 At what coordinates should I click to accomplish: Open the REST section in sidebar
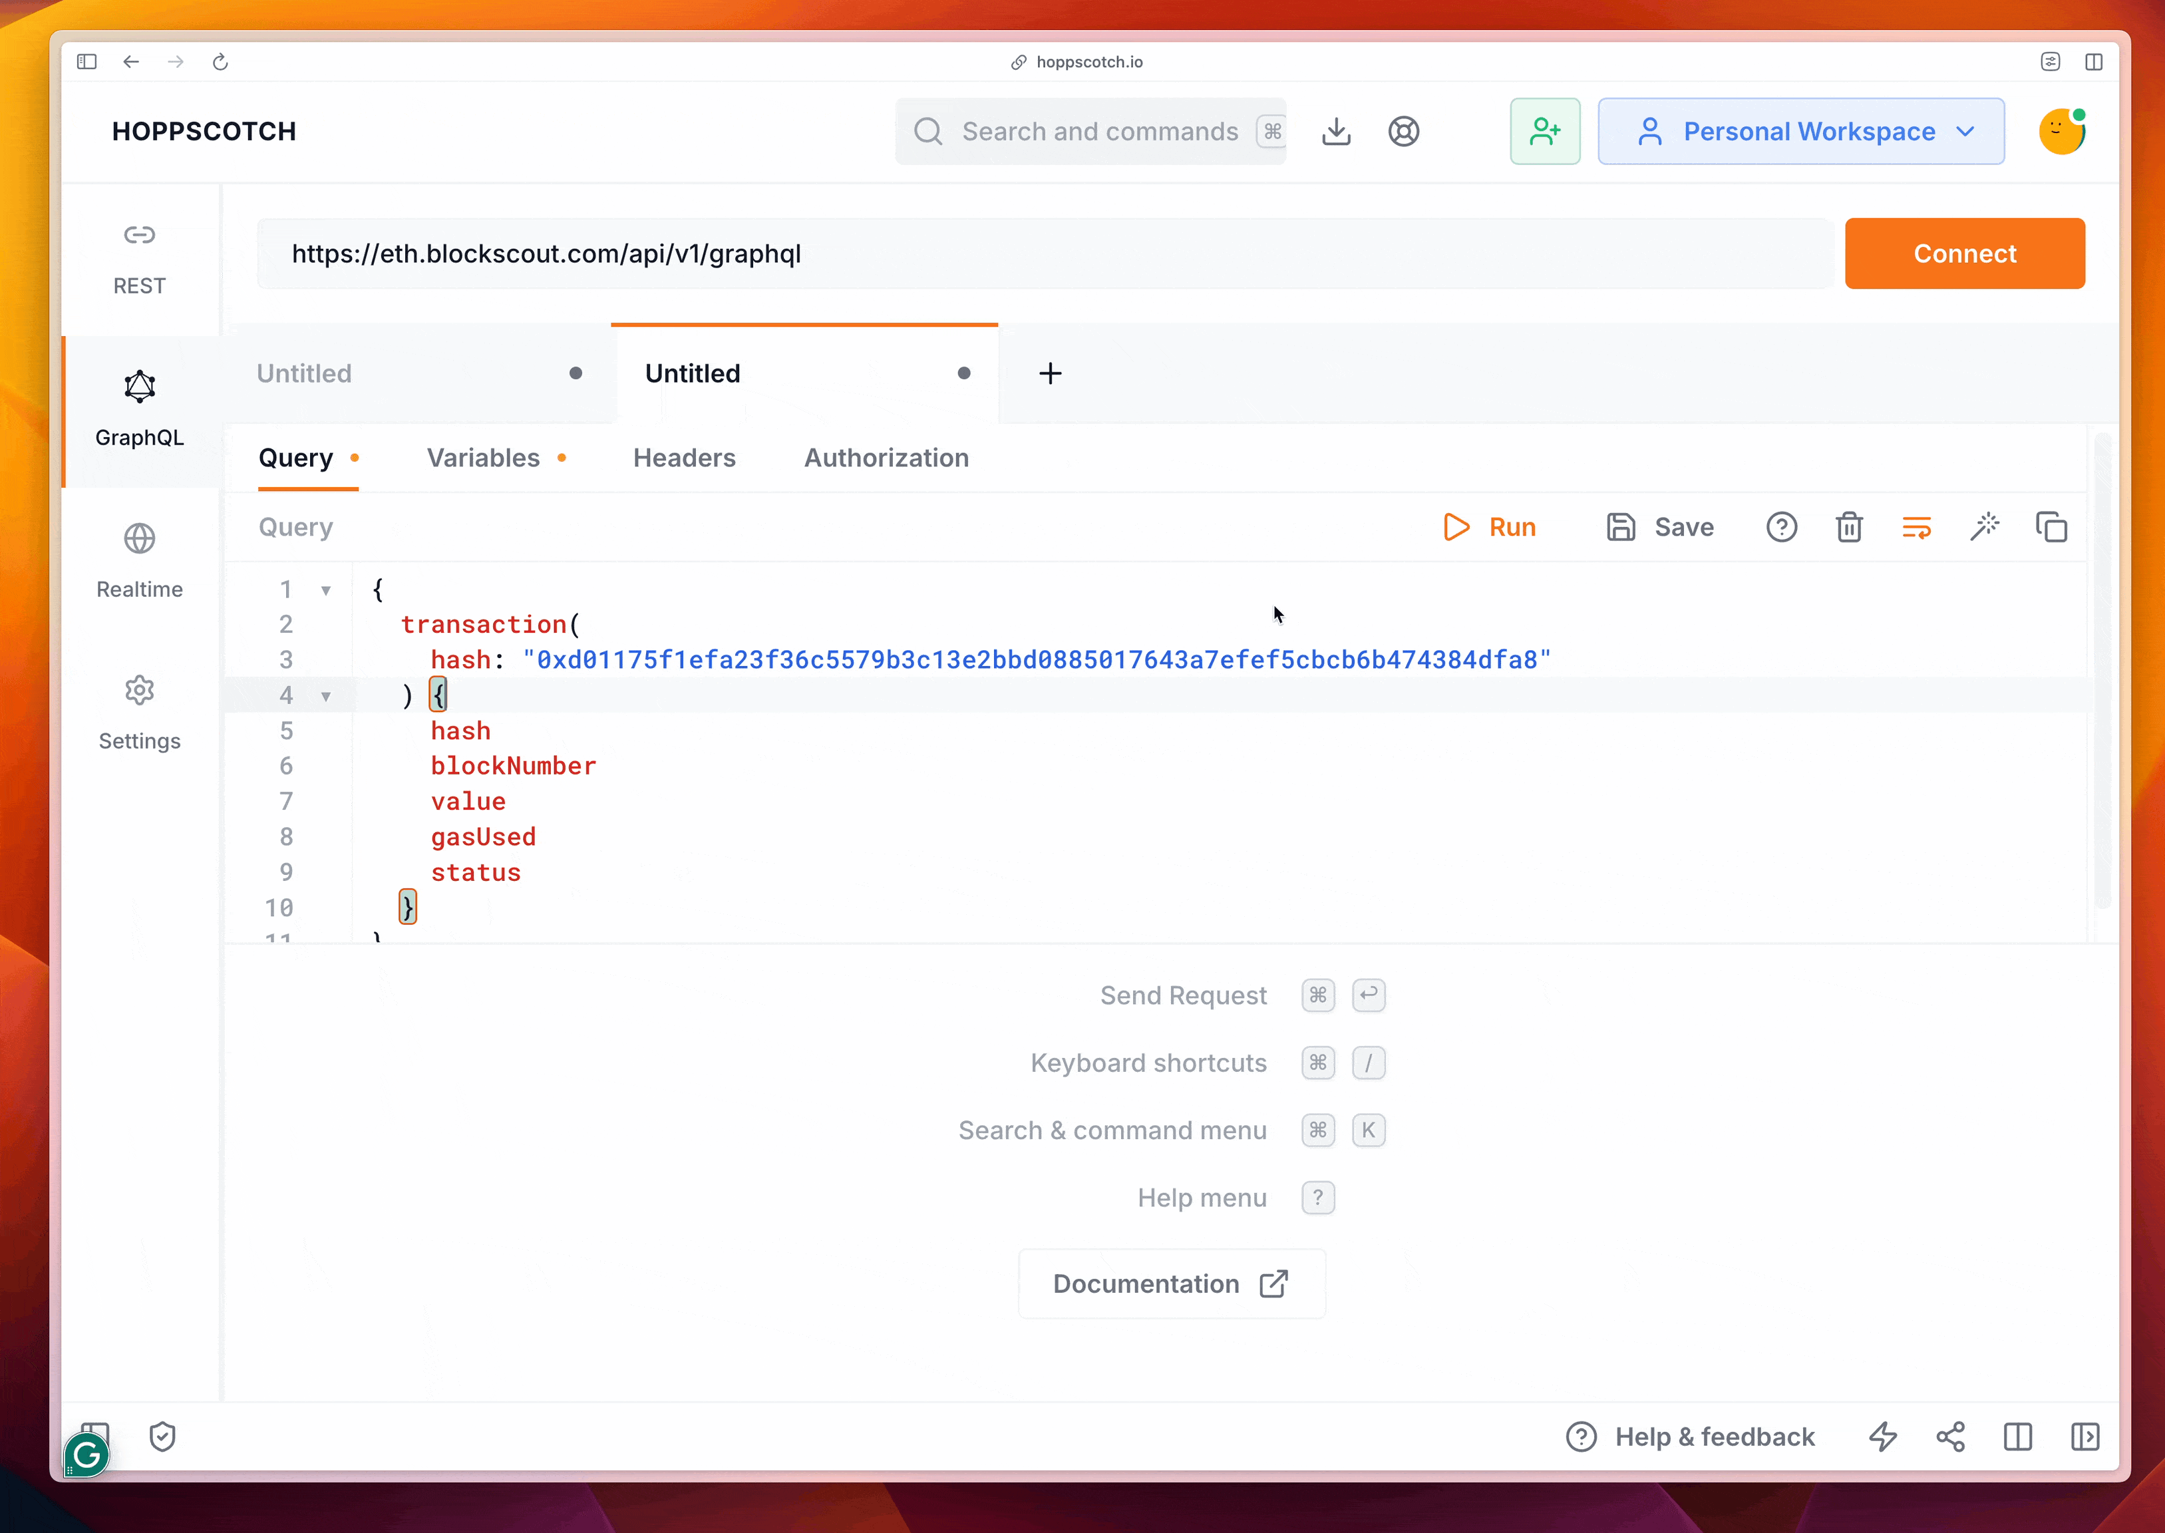140,259
